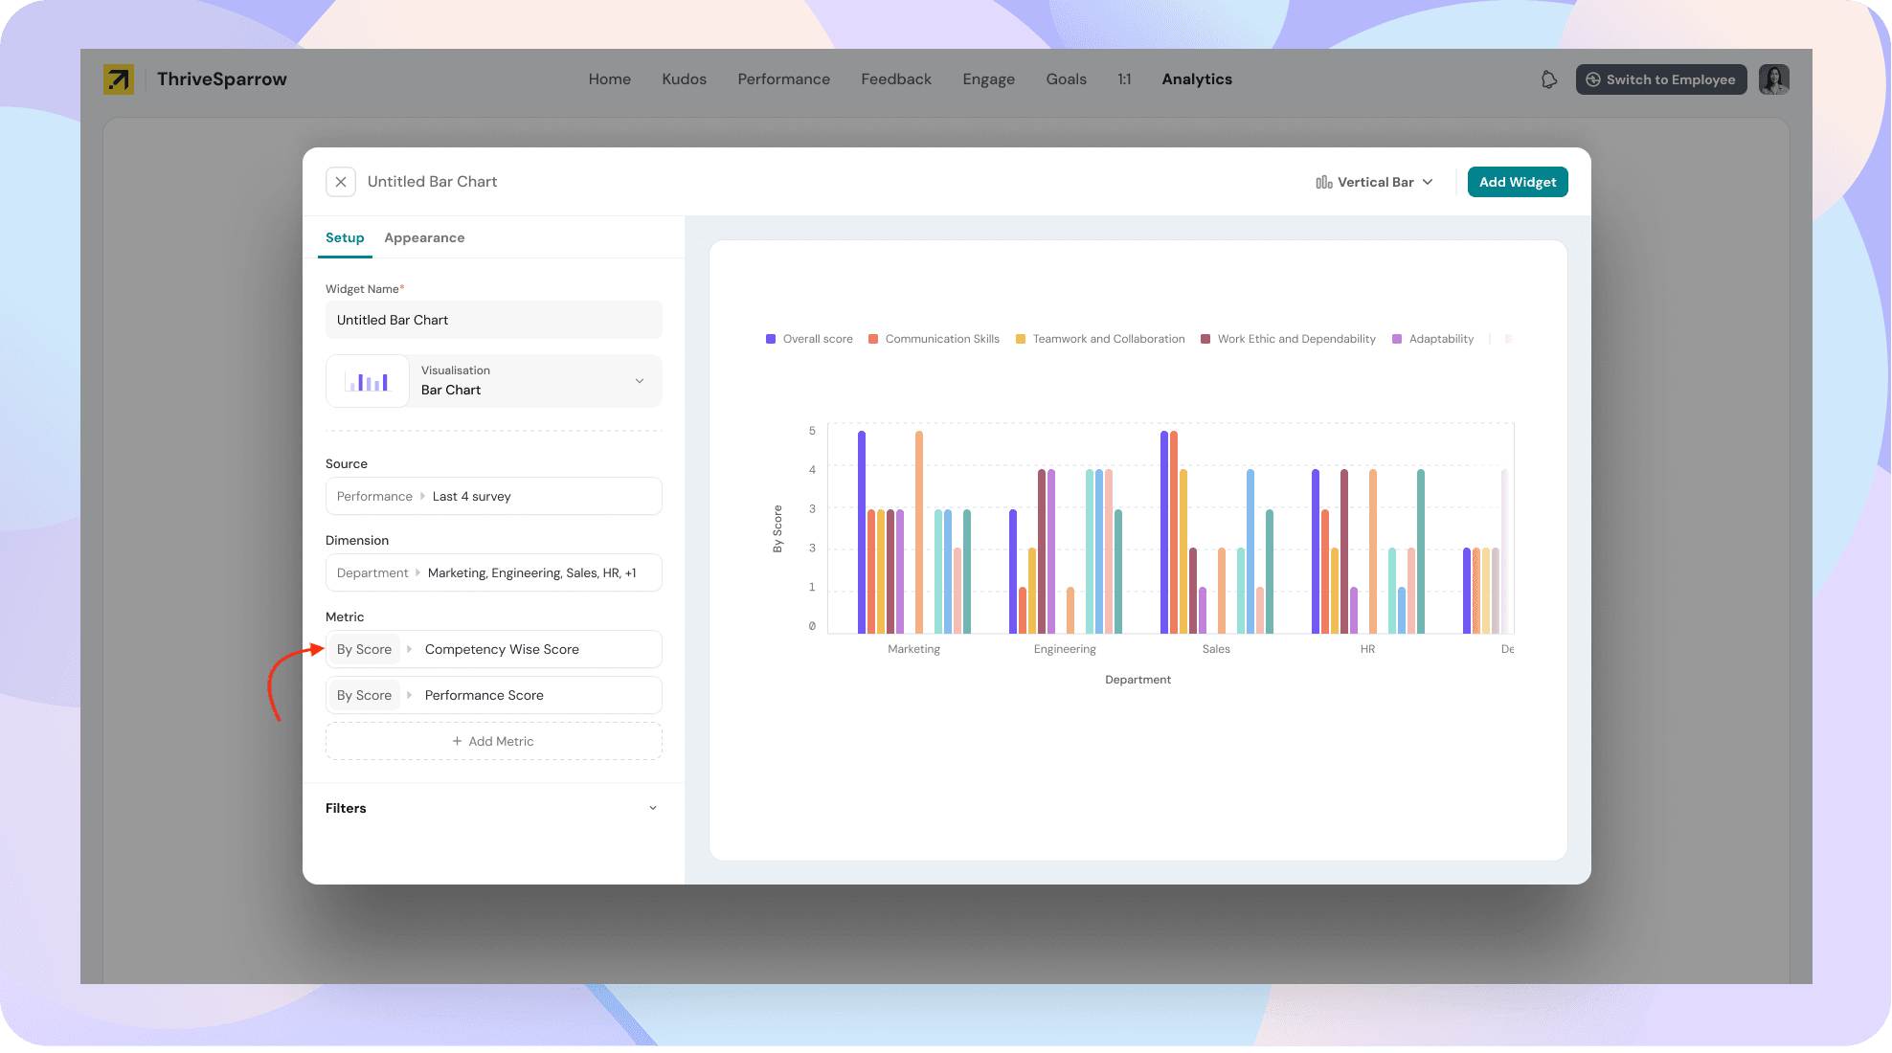Open the Source survey selector
The image size is (1892, 1053).
[x=494, y=496]
